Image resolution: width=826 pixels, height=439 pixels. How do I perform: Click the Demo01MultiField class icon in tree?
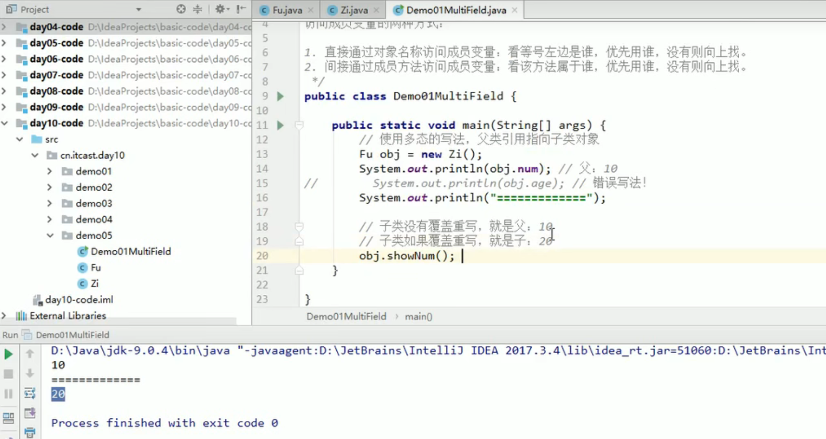pos(83,251)
